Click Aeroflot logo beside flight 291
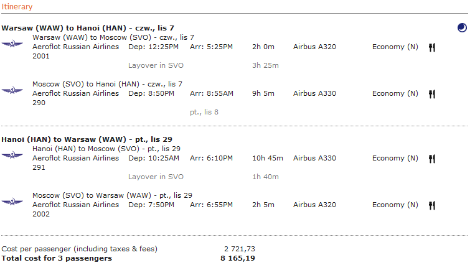Screen dimensions: 475x265 coord(12,156)
